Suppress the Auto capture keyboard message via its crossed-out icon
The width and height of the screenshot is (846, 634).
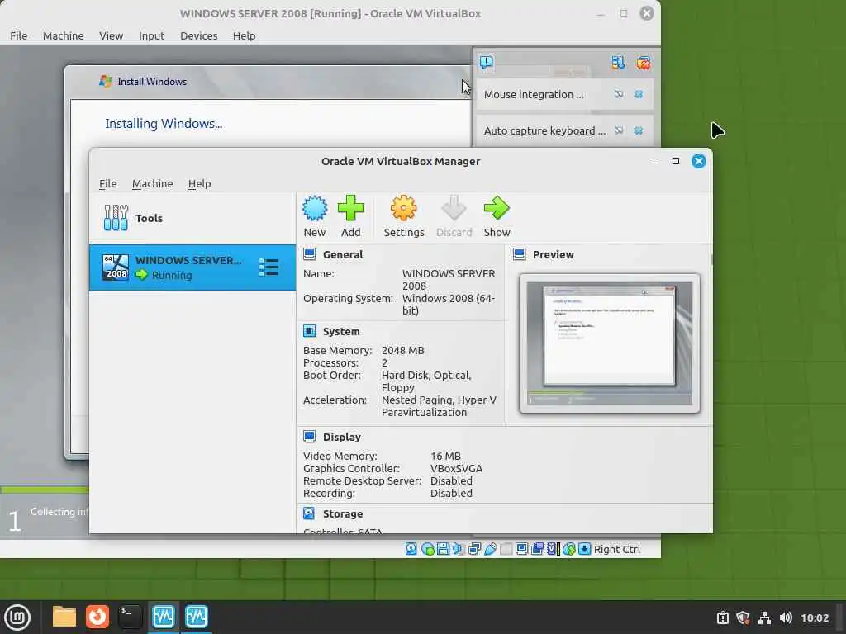pyautogui.click(x=618, y=130)
